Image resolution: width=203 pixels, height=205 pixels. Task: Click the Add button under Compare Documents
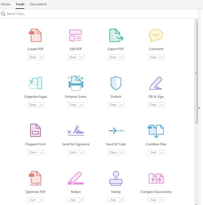[153, 200]
